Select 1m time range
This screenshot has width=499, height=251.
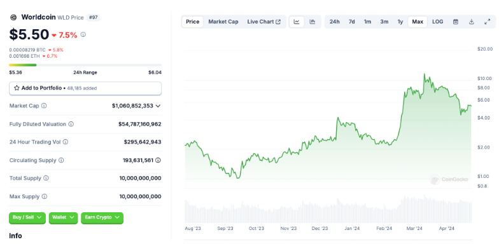(368, 22)
